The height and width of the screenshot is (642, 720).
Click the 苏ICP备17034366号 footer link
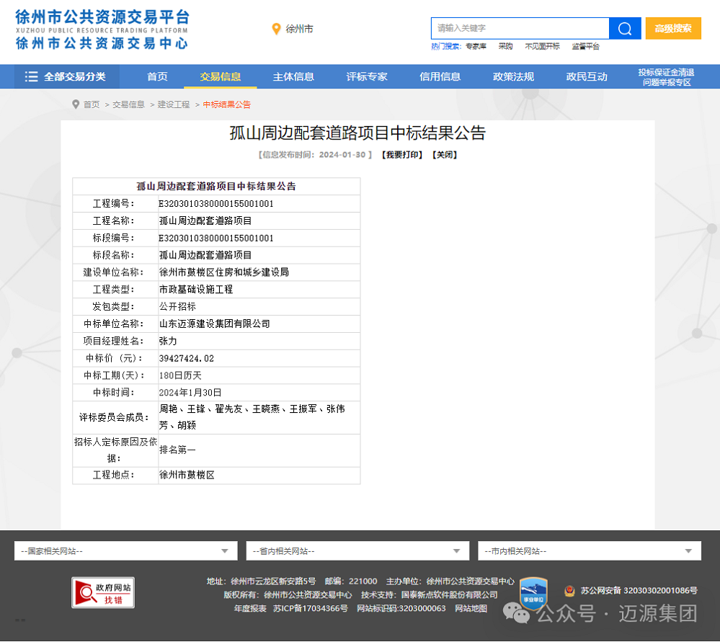pos(311,608)
